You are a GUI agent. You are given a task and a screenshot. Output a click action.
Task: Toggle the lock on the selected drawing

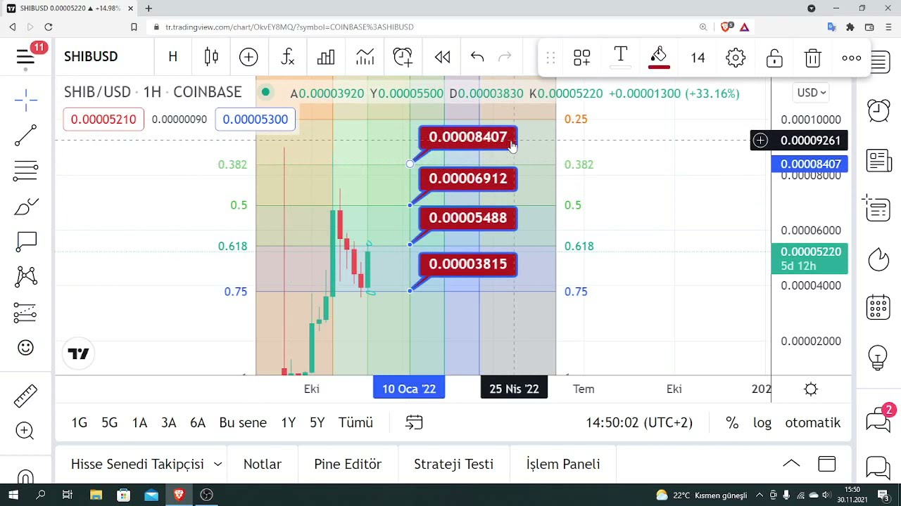774,58
